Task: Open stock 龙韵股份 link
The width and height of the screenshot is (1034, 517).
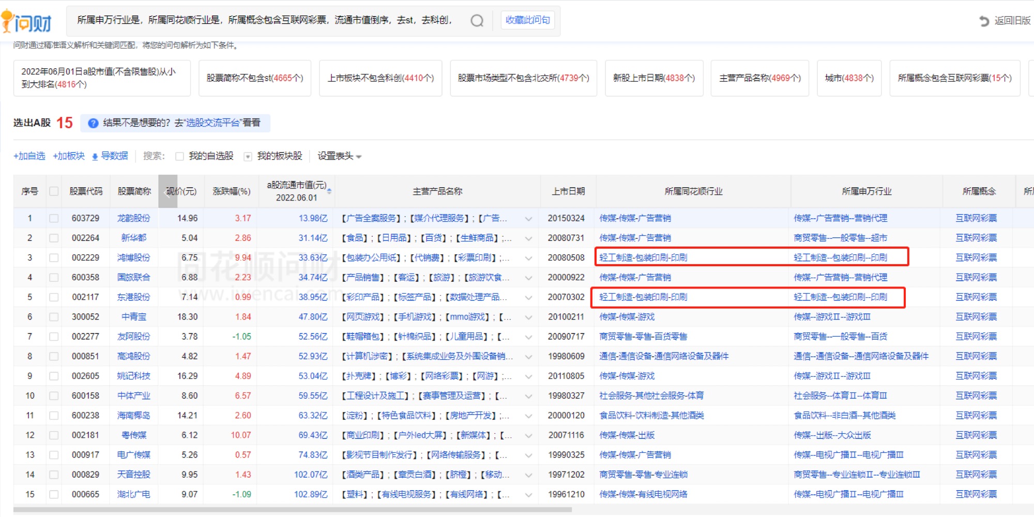Action: 133,218
